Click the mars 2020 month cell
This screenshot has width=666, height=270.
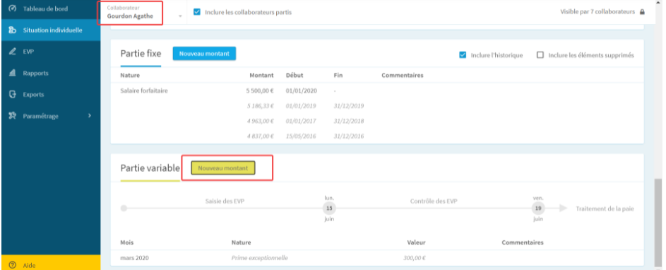pyautogui.click(x=135, y=258)
